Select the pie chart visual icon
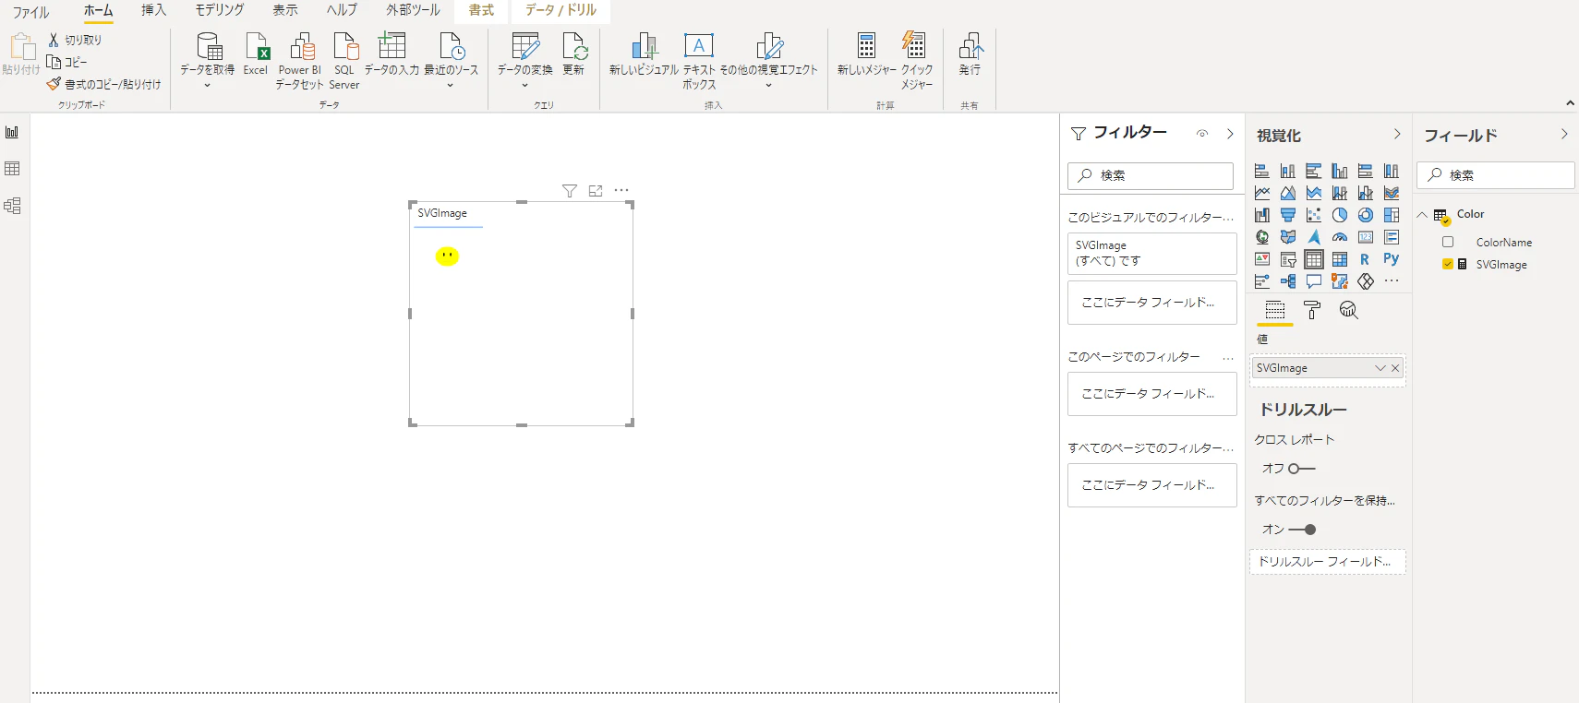The height and width of the screenshot is (703, 1579). click(x=1340, y=215)
